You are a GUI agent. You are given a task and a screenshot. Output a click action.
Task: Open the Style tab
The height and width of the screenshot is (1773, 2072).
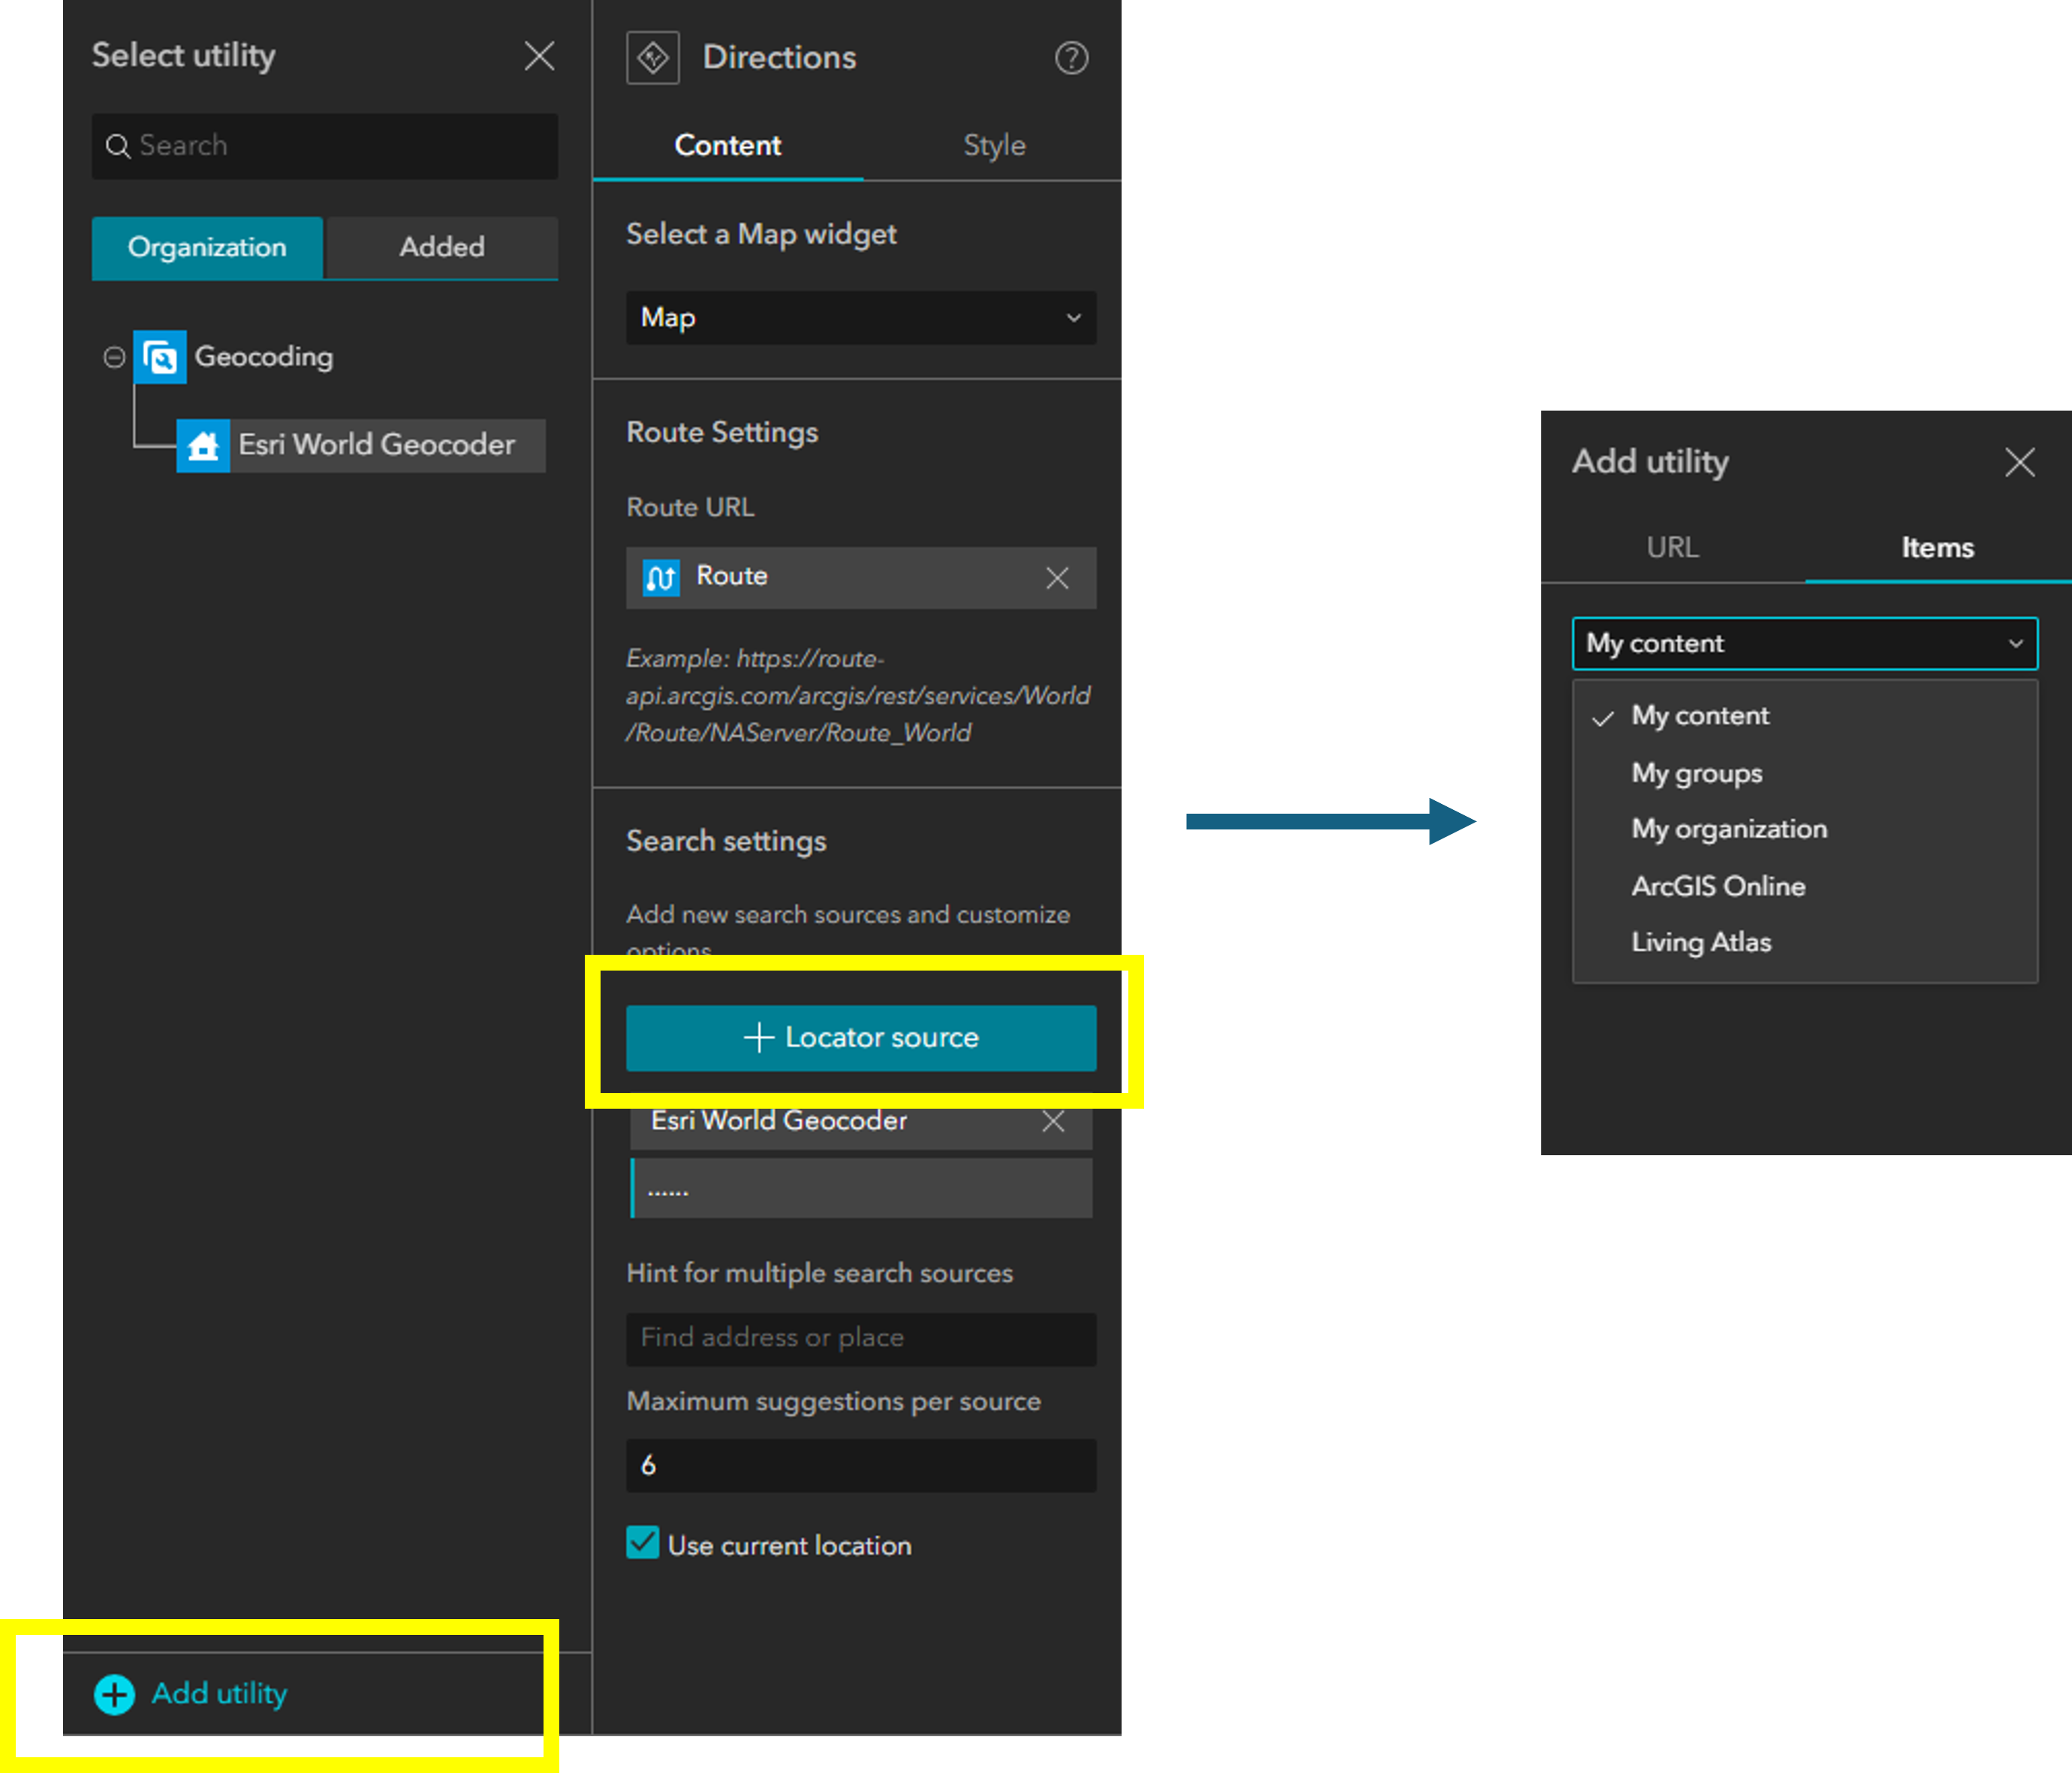(x=994, y=146)
